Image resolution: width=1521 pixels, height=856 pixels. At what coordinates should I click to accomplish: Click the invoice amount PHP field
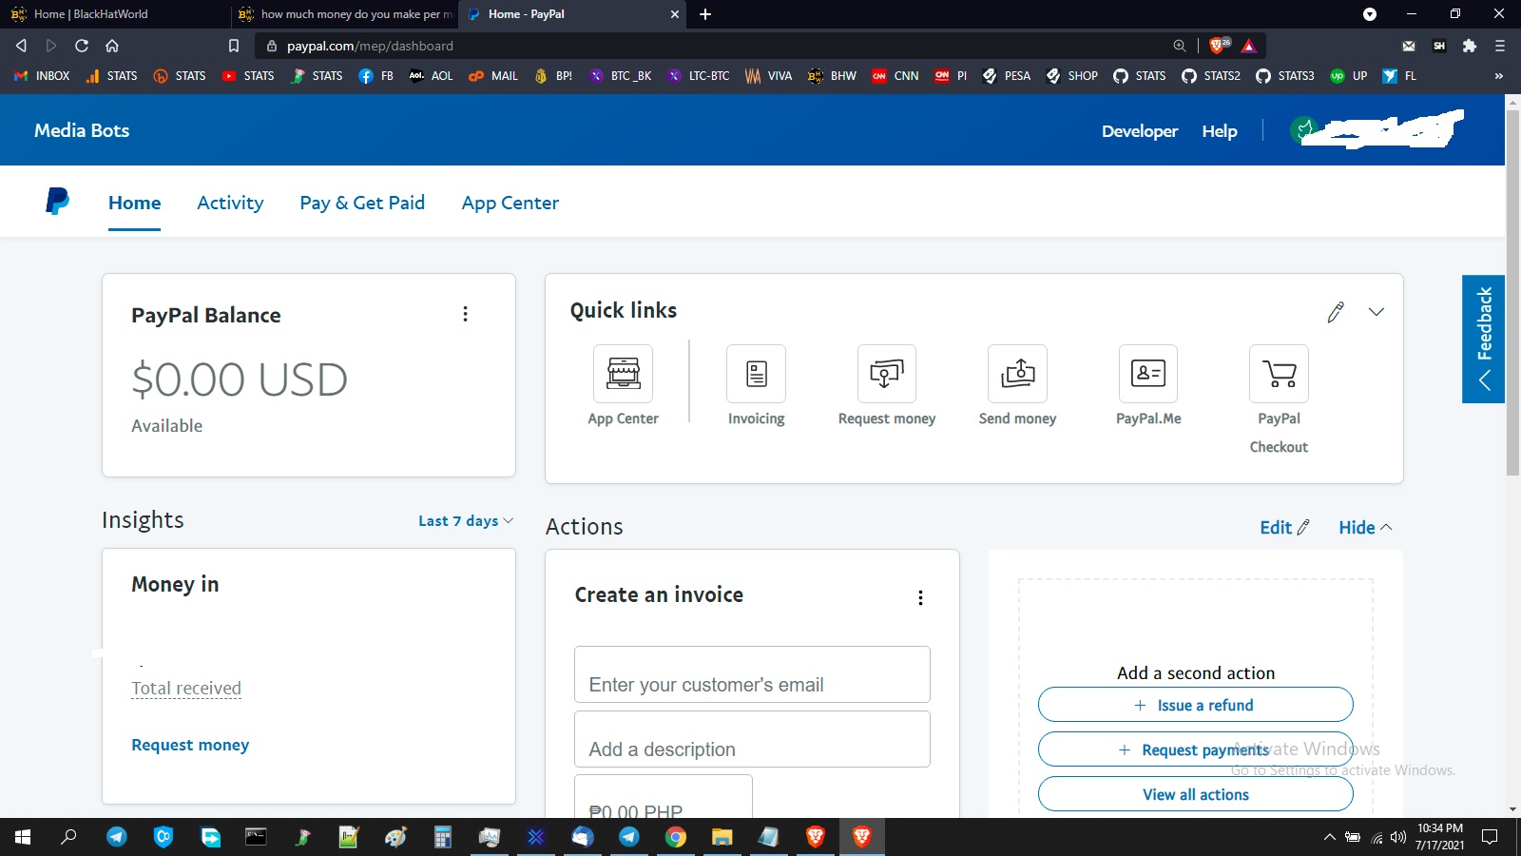tap(664, 797)
